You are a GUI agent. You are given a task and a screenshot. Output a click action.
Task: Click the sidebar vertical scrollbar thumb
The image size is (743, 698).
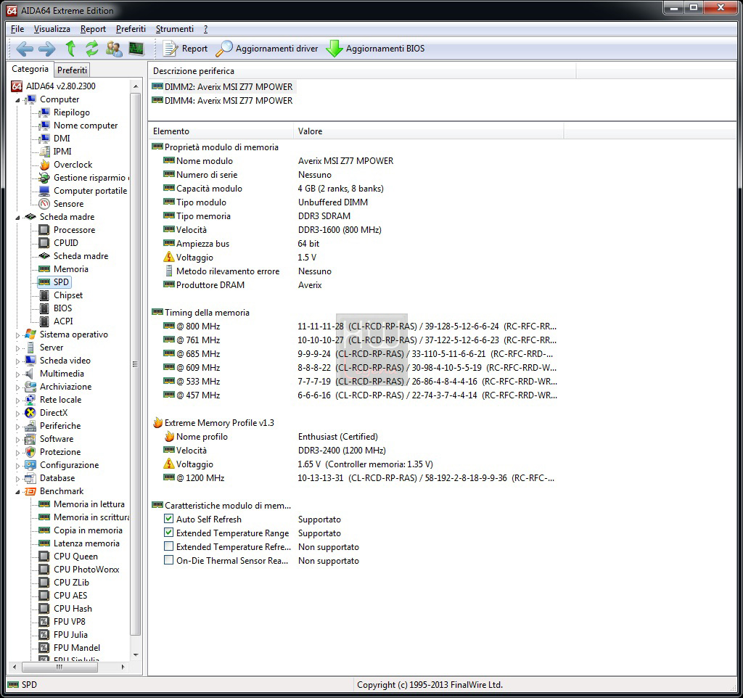coord(135,364)
